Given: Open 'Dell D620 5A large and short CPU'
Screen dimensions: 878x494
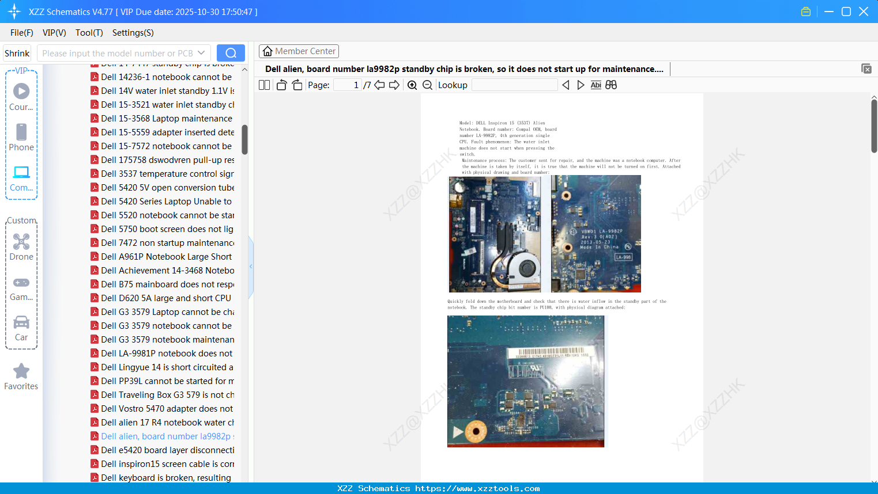Looking at the screenshot, I should (x=163, y=298).
